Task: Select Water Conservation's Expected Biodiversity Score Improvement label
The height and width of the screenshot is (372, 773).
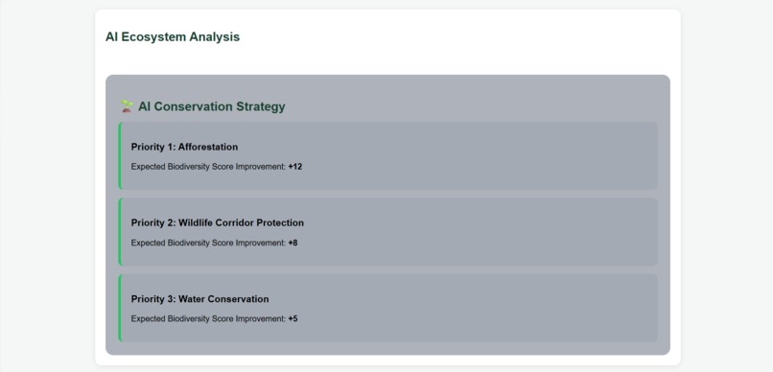Action: (208, 318)
